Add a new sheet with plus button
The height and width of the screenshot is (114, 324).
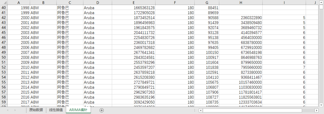pos(102,110)
